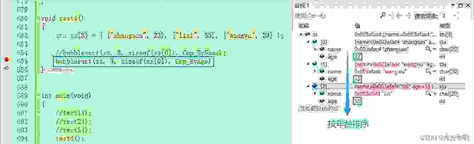The image size is (474, 144).
Task: Select the ss value cell 0x003afac4
Action: pos(395,34)
